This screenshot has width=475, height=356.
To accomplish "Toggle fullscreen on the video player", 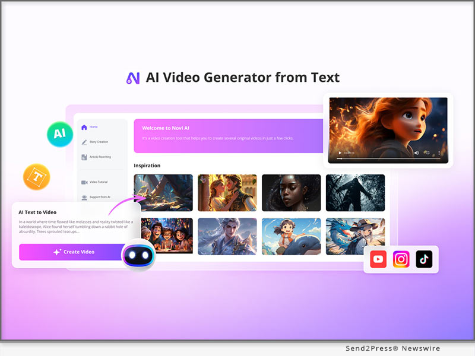I will [427, 152].
